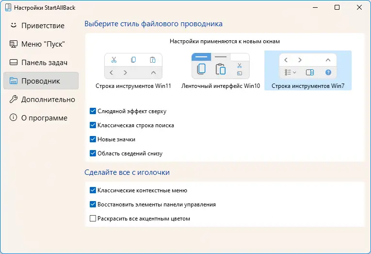
Task: Uncheck Классическая строка поиска
Action: pyautogui.click(x=93, y=125)
